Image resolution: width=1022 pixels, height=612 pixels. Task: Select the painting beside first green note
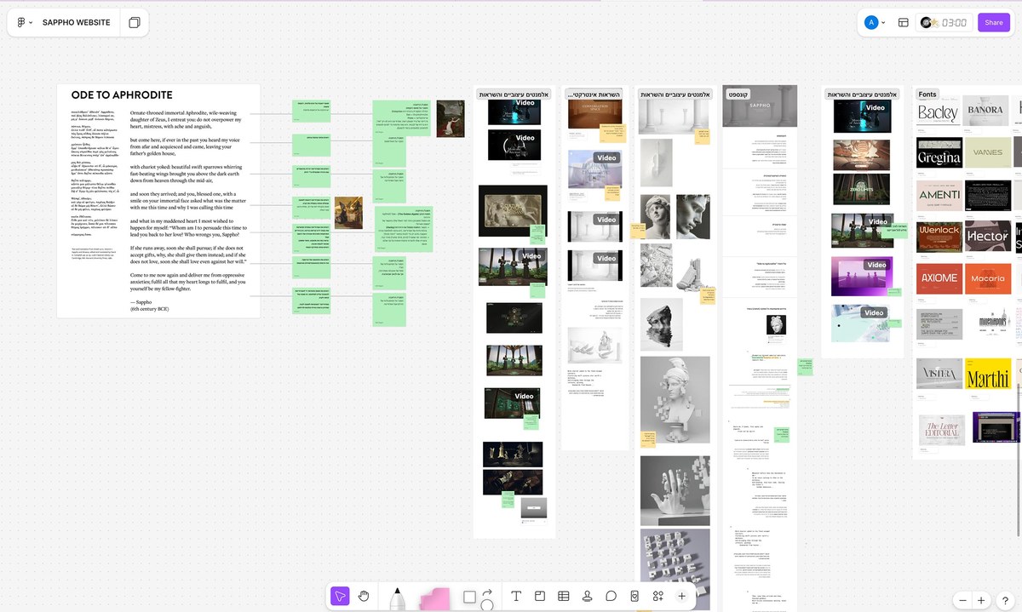tap(451, 119)
